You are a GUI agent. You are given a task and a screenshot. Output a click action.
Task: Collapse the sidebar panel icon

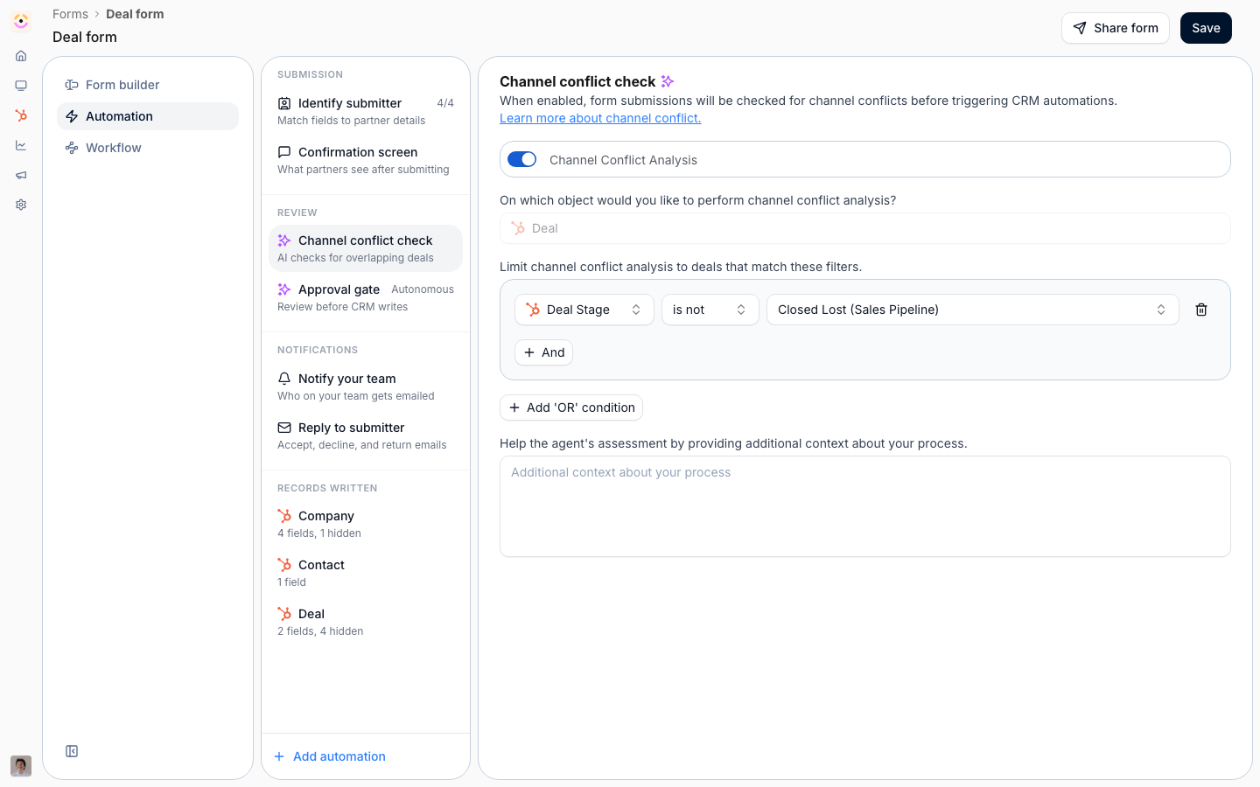pos(72,751)
